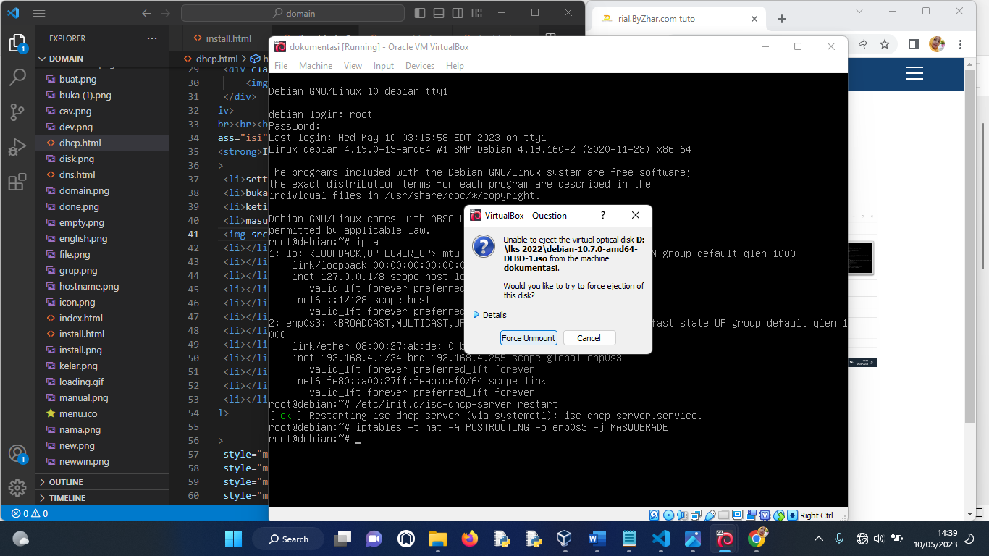The image size is (989, 556).
Task: Open Run and Debug view in VS Code
Action: point(17,147)
